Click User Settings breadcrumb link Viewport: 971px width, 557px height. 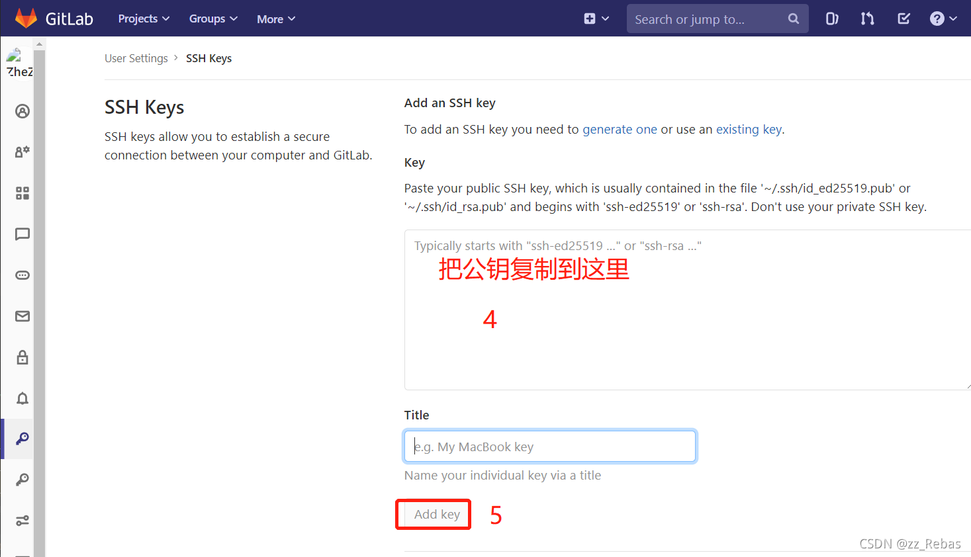[136, 58]
